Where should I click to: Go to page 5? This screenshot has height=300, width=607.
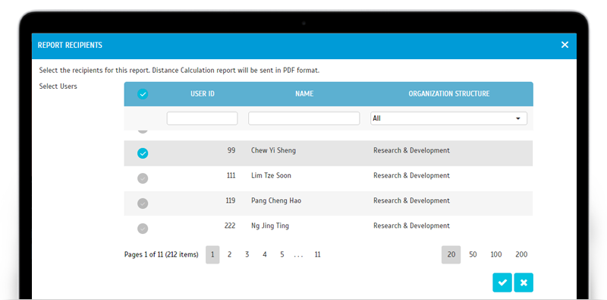(x=282, y=254)
